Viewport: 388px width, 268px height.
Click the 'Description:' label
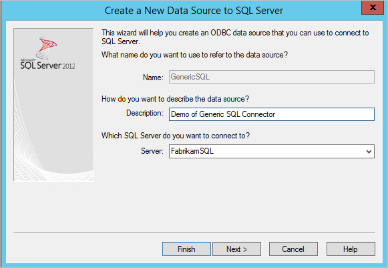click(145, 113)
